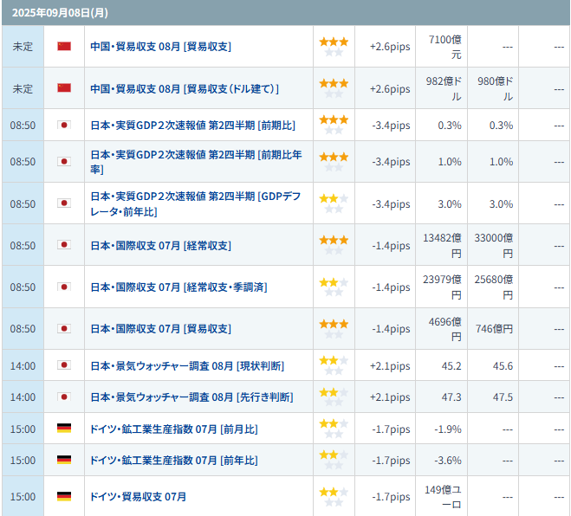Open ドイツ・鉱工業生産指数 07月 [前月比] link

(x=173, y=429)
